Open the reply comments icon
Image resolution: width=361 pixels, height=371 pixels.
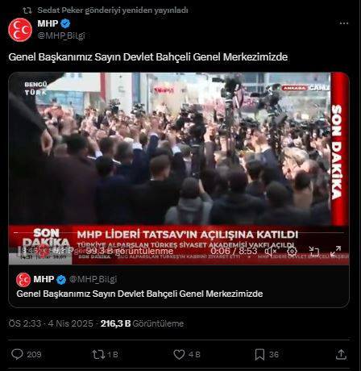coord(17,354)
